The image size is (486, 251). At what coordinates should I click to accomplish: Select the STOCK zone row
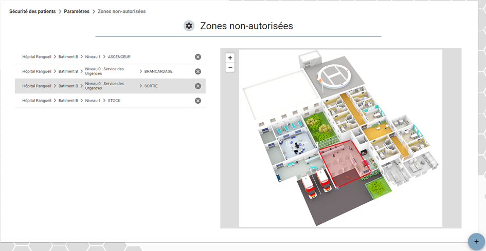(x=110, y=101)
